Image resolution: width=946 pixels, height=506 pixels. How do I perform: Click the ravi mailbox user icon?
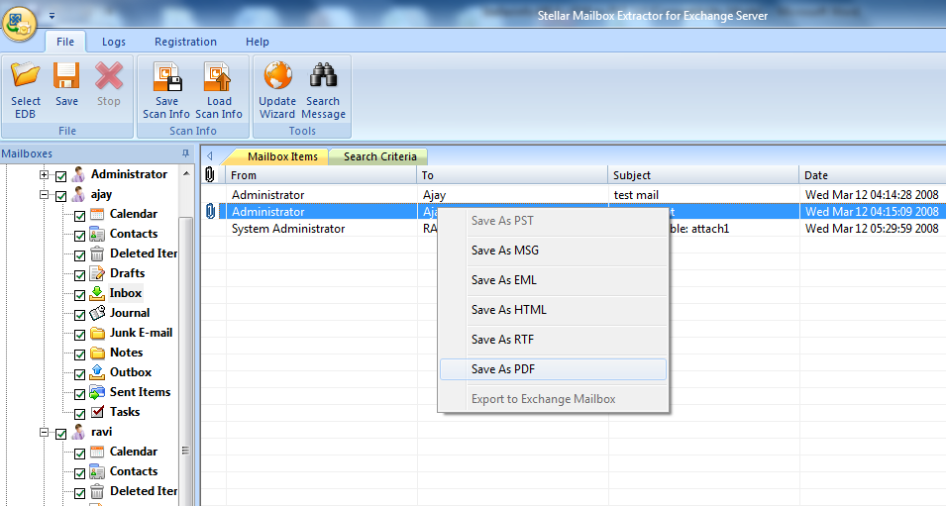coord(78,432)
